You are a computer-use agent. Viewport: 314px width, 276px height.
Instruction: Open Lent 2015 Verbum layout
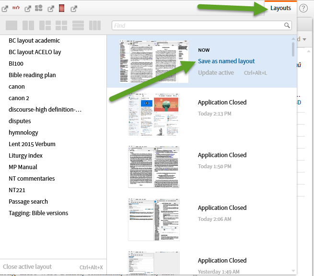click(x=32, y=144)
